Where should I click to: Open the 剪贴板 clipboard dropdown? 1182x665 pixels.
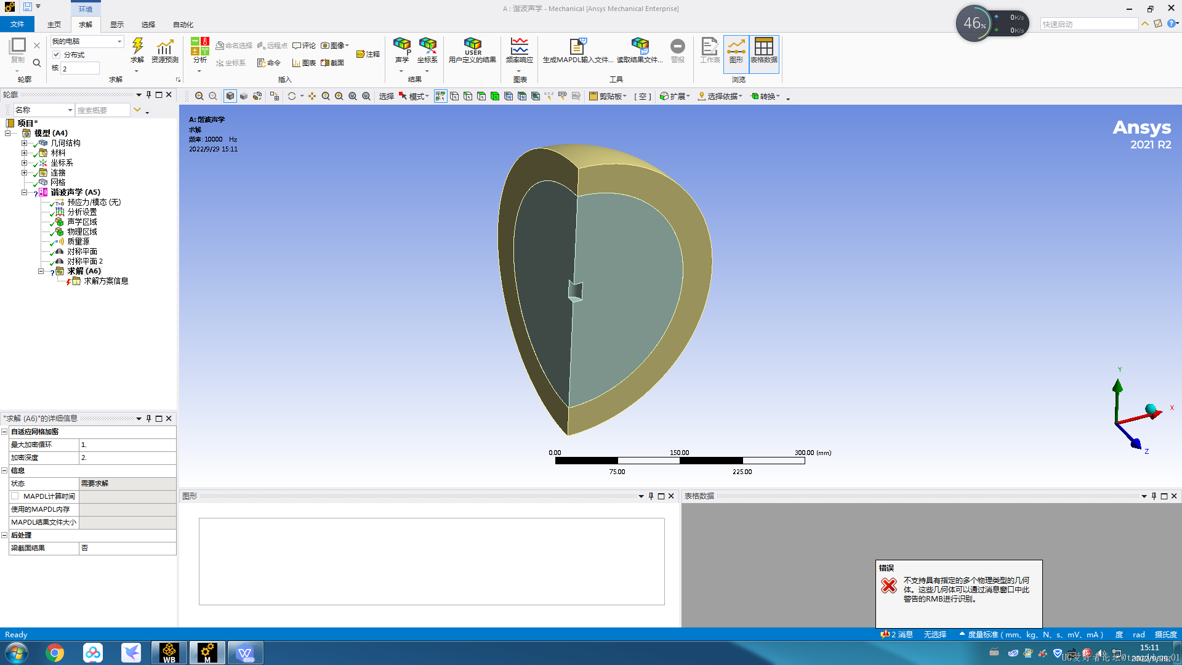[608, 97]
